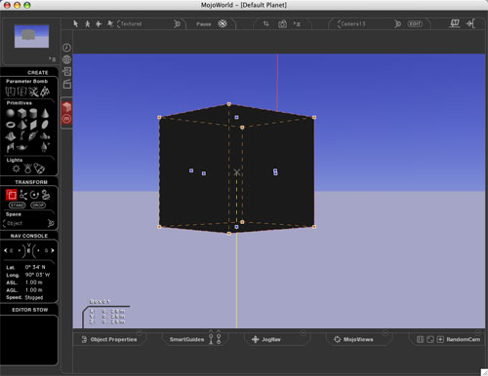
Task: Click the TRANSFORM panel header
Action: (x=31, y=182)
